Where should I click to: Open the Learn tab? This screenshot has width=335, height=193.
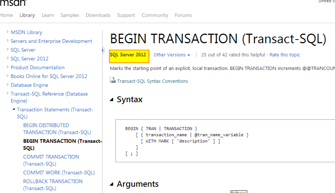coord(48,15)
